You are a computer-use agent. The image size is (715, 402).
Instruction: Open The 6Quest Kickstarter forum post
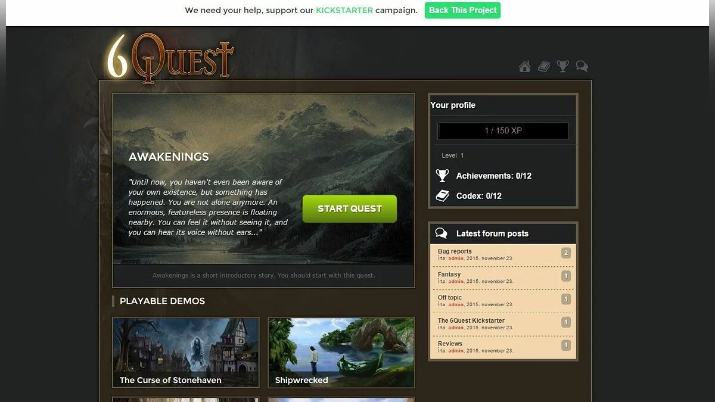tap(471, 320)
